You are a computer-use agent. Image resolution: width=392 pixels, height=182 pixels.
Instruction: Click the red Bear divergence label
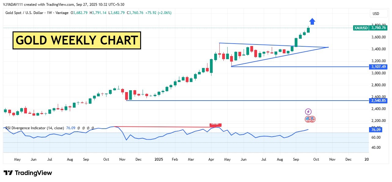215,124
